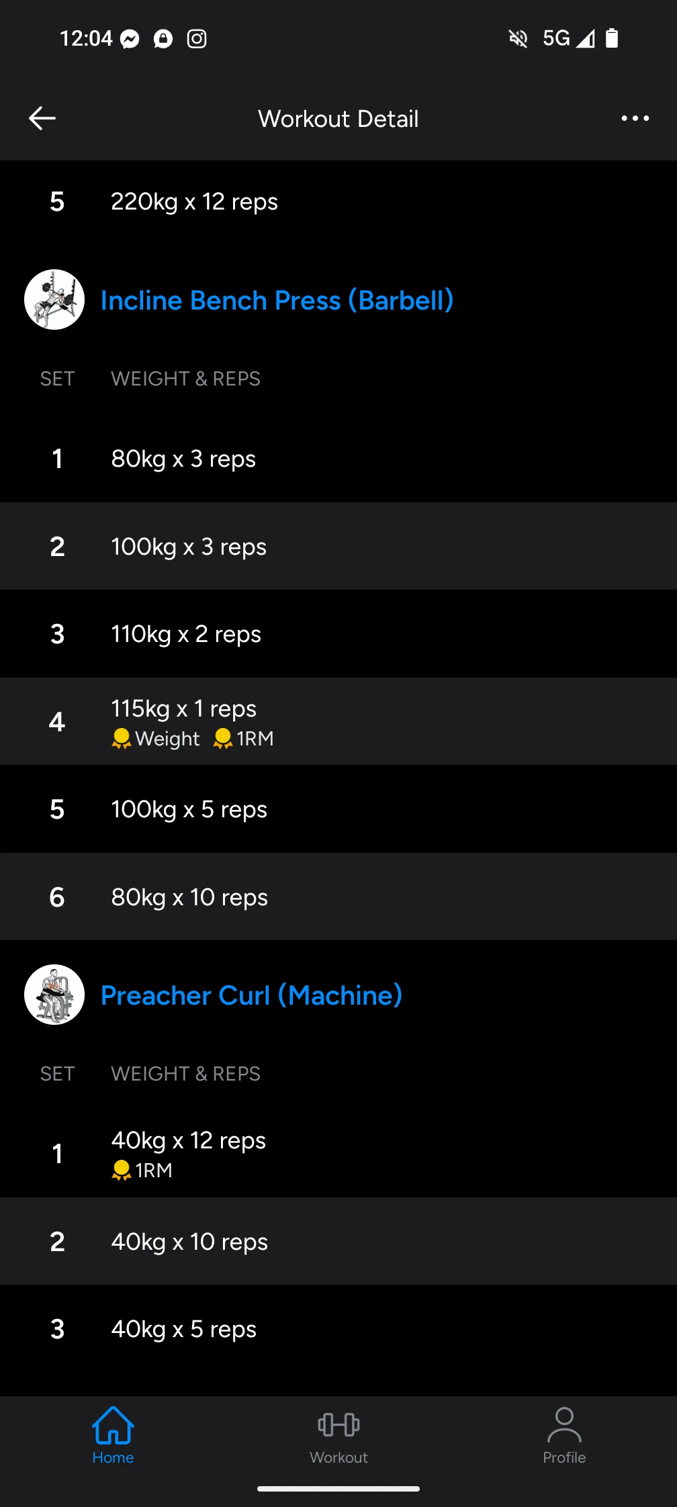This screenshot has height=1507, width=677.
Task: Select the 80kg x 10 reps set row
Action: [338, 897]
